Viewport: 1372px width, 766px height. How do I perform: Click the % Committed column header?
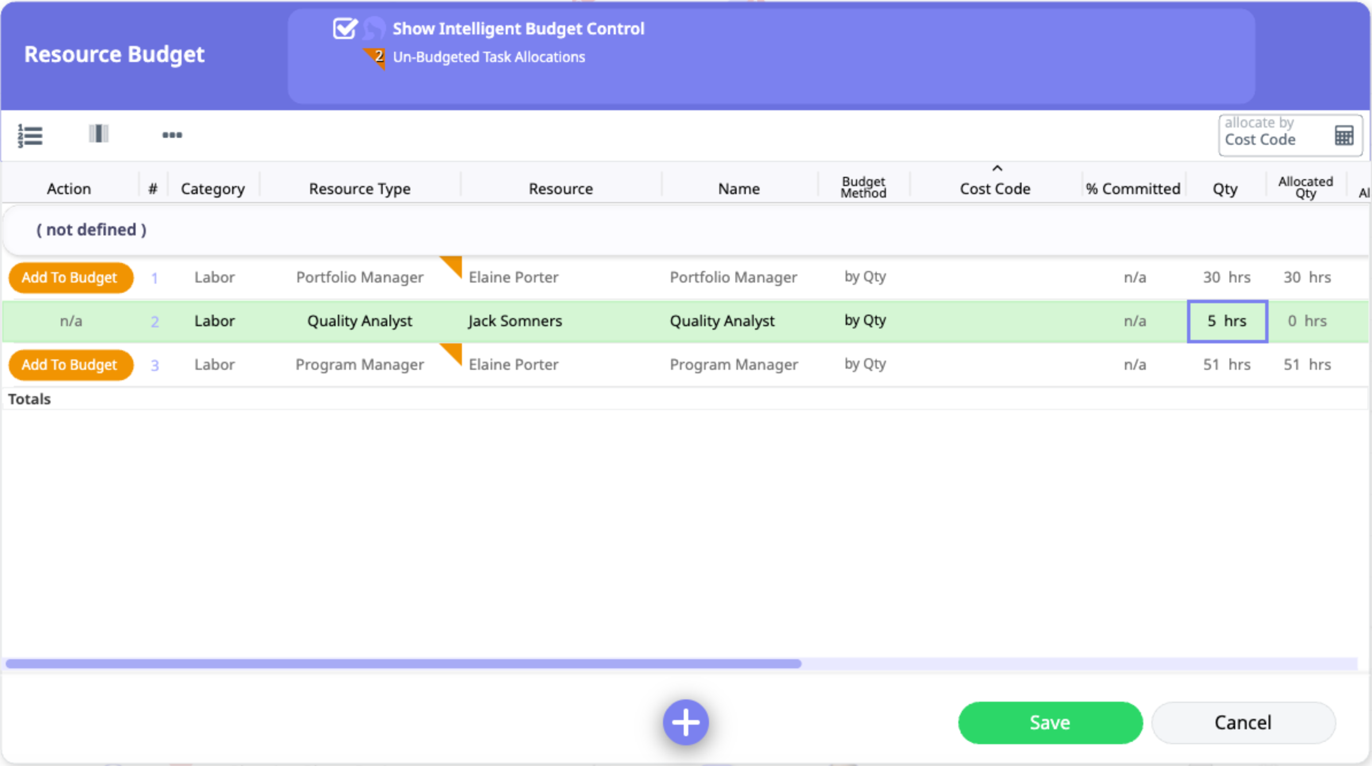tap(1132, 188)
